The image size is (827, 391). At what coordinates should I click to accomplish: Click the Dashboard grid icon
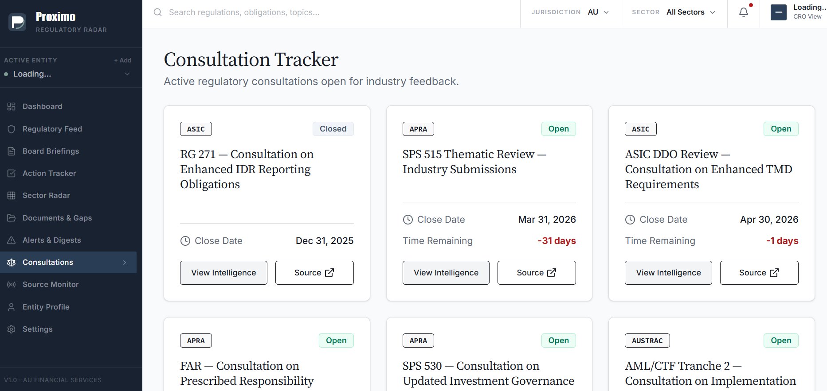pos(12,106)
